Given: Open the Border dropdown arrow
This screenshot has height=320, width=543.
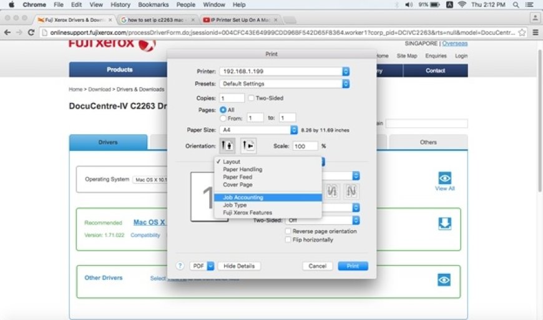Looking at the screenshot, I should pyautogui.click(x=356, y=208).
